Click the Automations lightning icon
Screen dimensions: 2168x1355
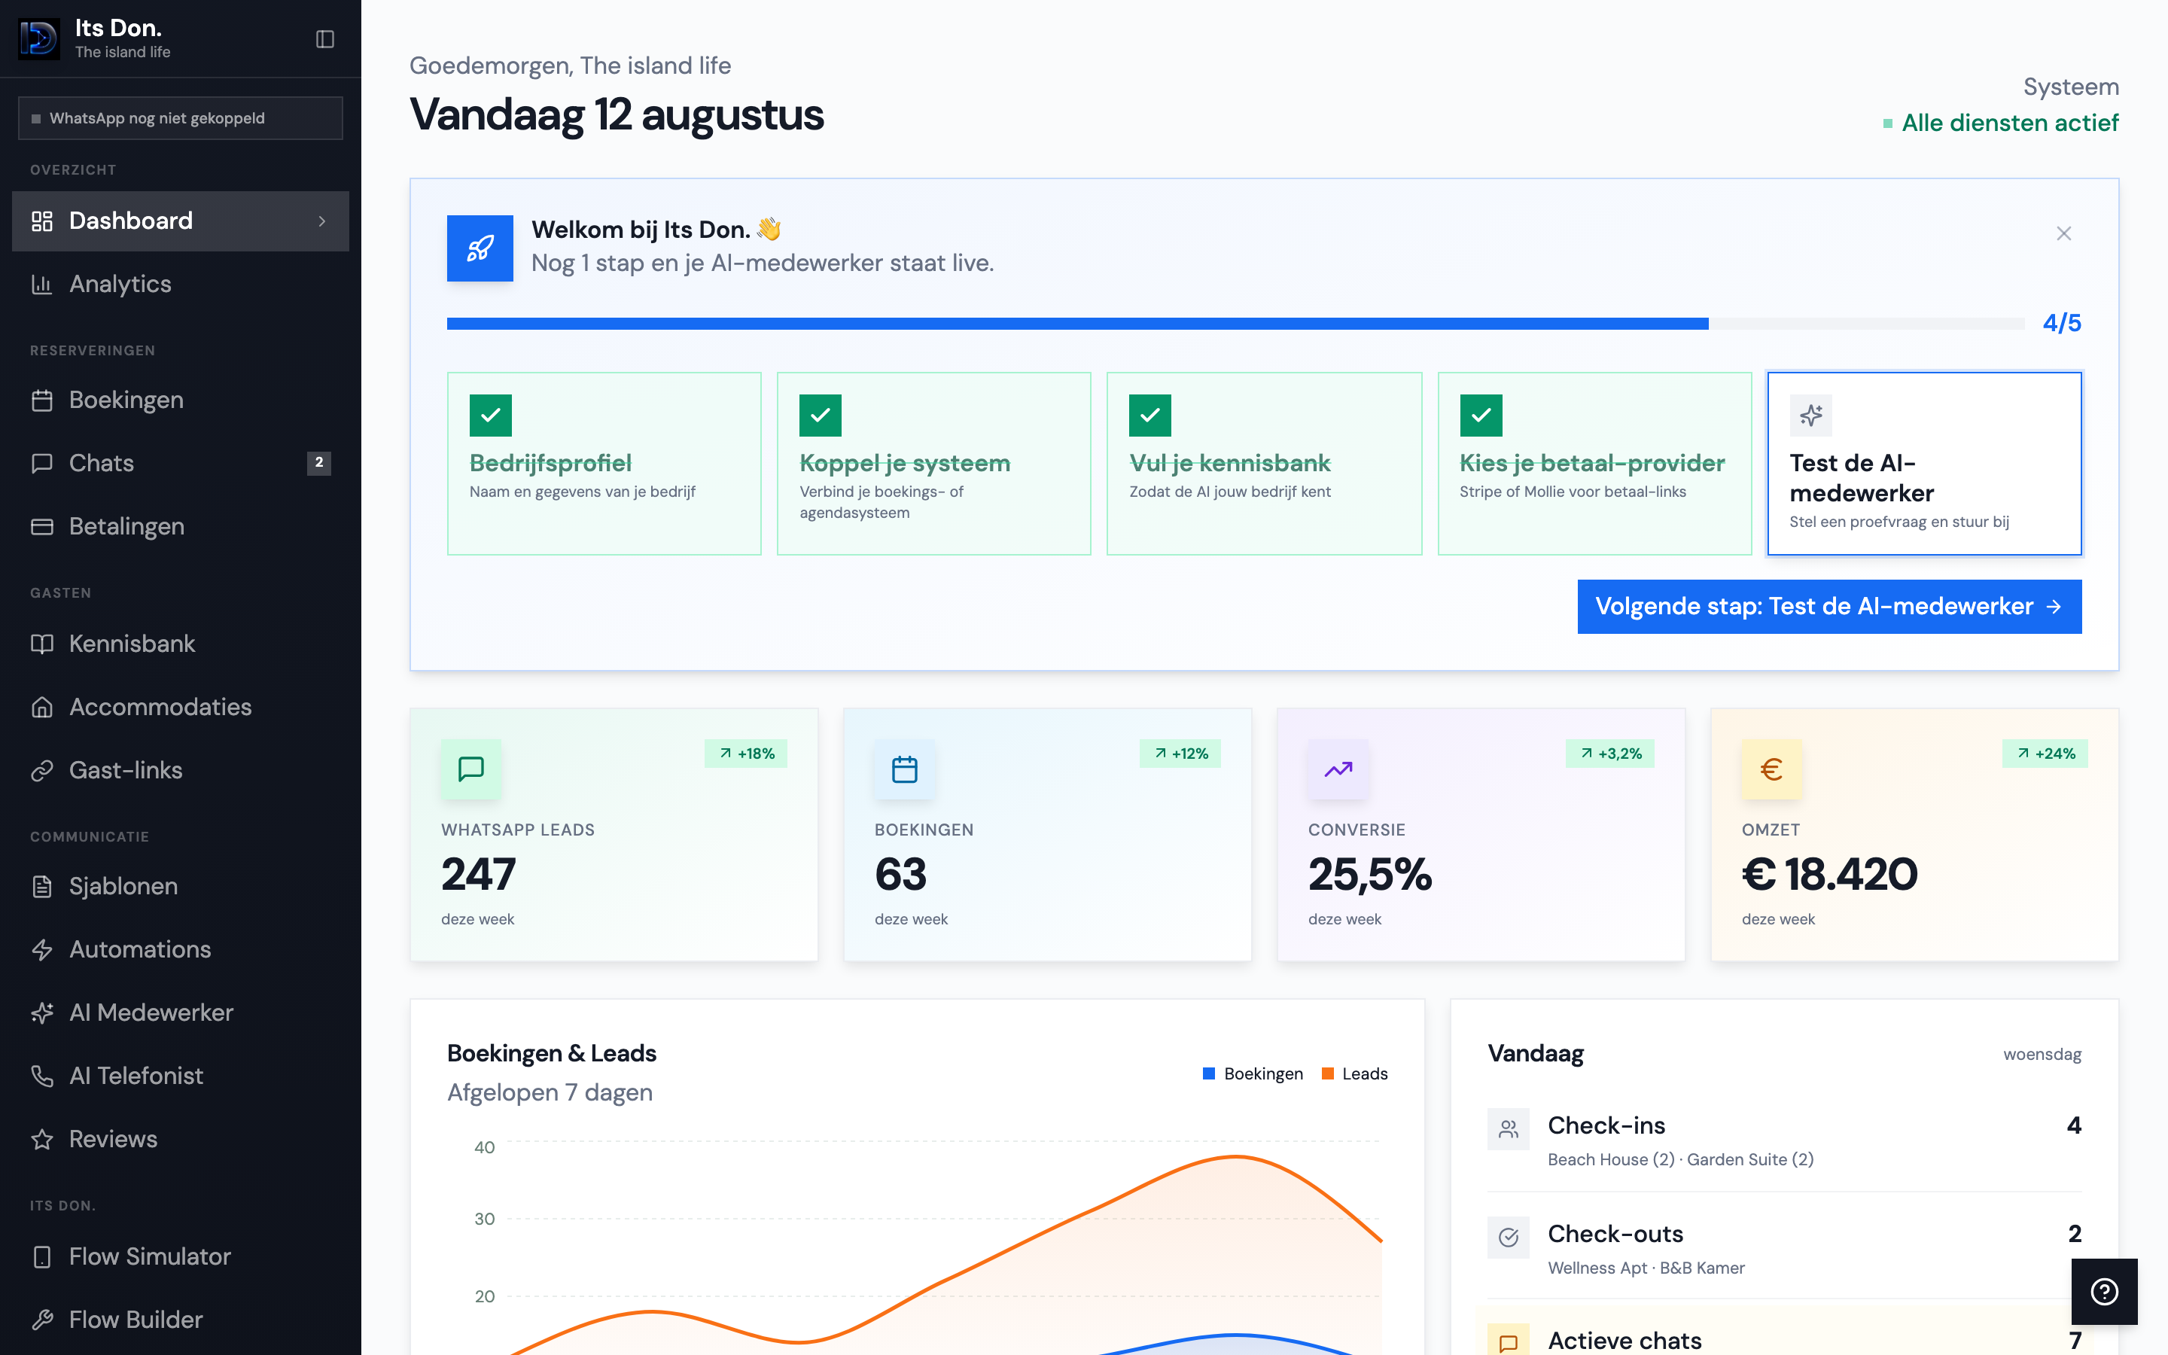[42, 950]
